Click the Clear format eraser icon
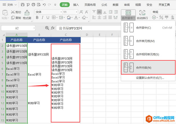This screenshot has height=124, width=176. 84,17
